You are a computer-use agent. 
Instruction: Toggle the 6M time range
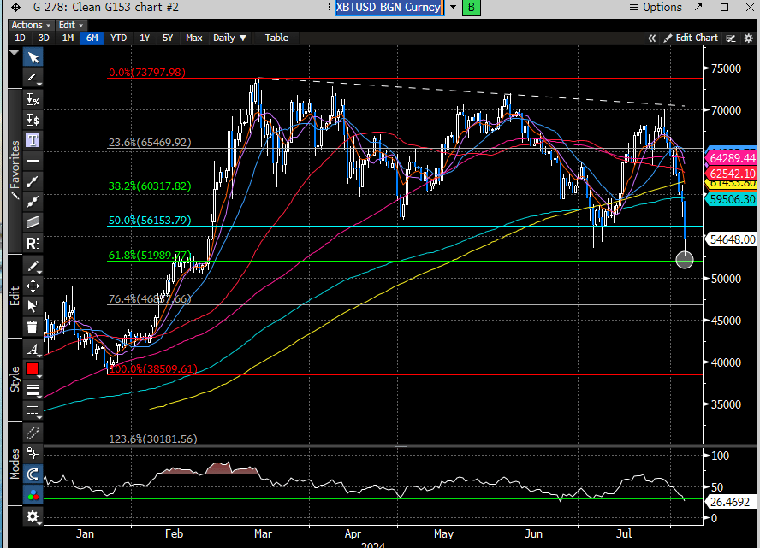(x=91, y=38)
